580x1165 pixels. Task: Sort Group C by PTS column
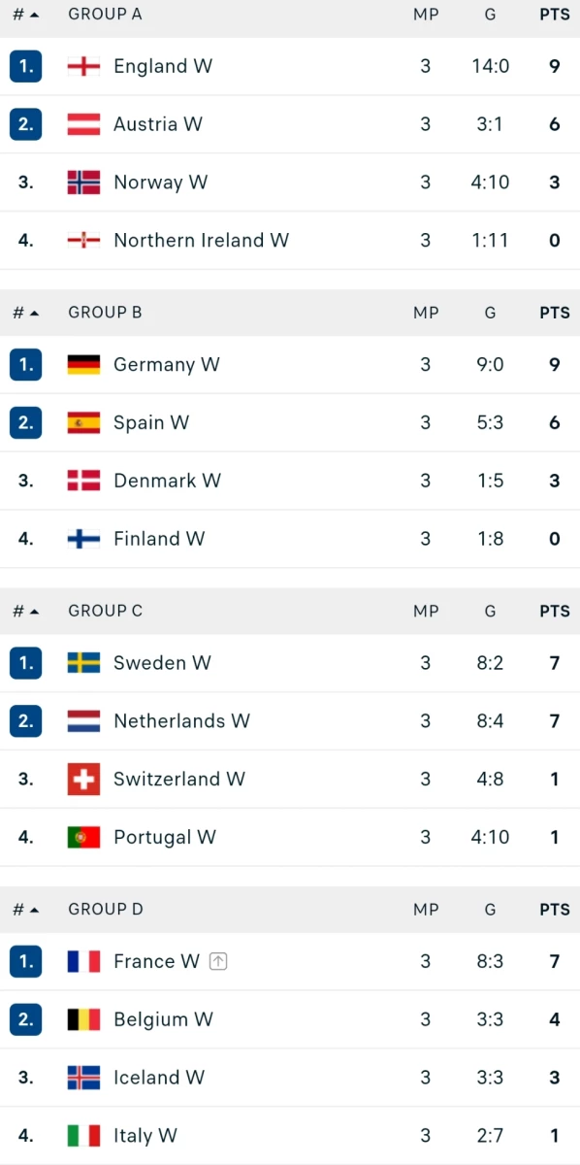[x=555, y=612]
